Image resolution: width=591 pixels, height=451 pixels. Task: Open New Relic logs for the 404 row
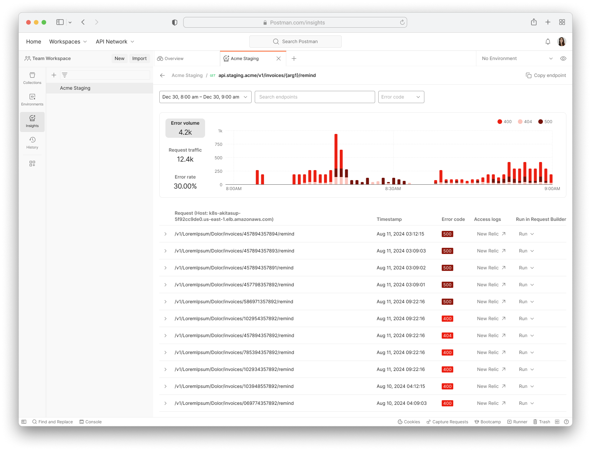[x=491, y=336]
